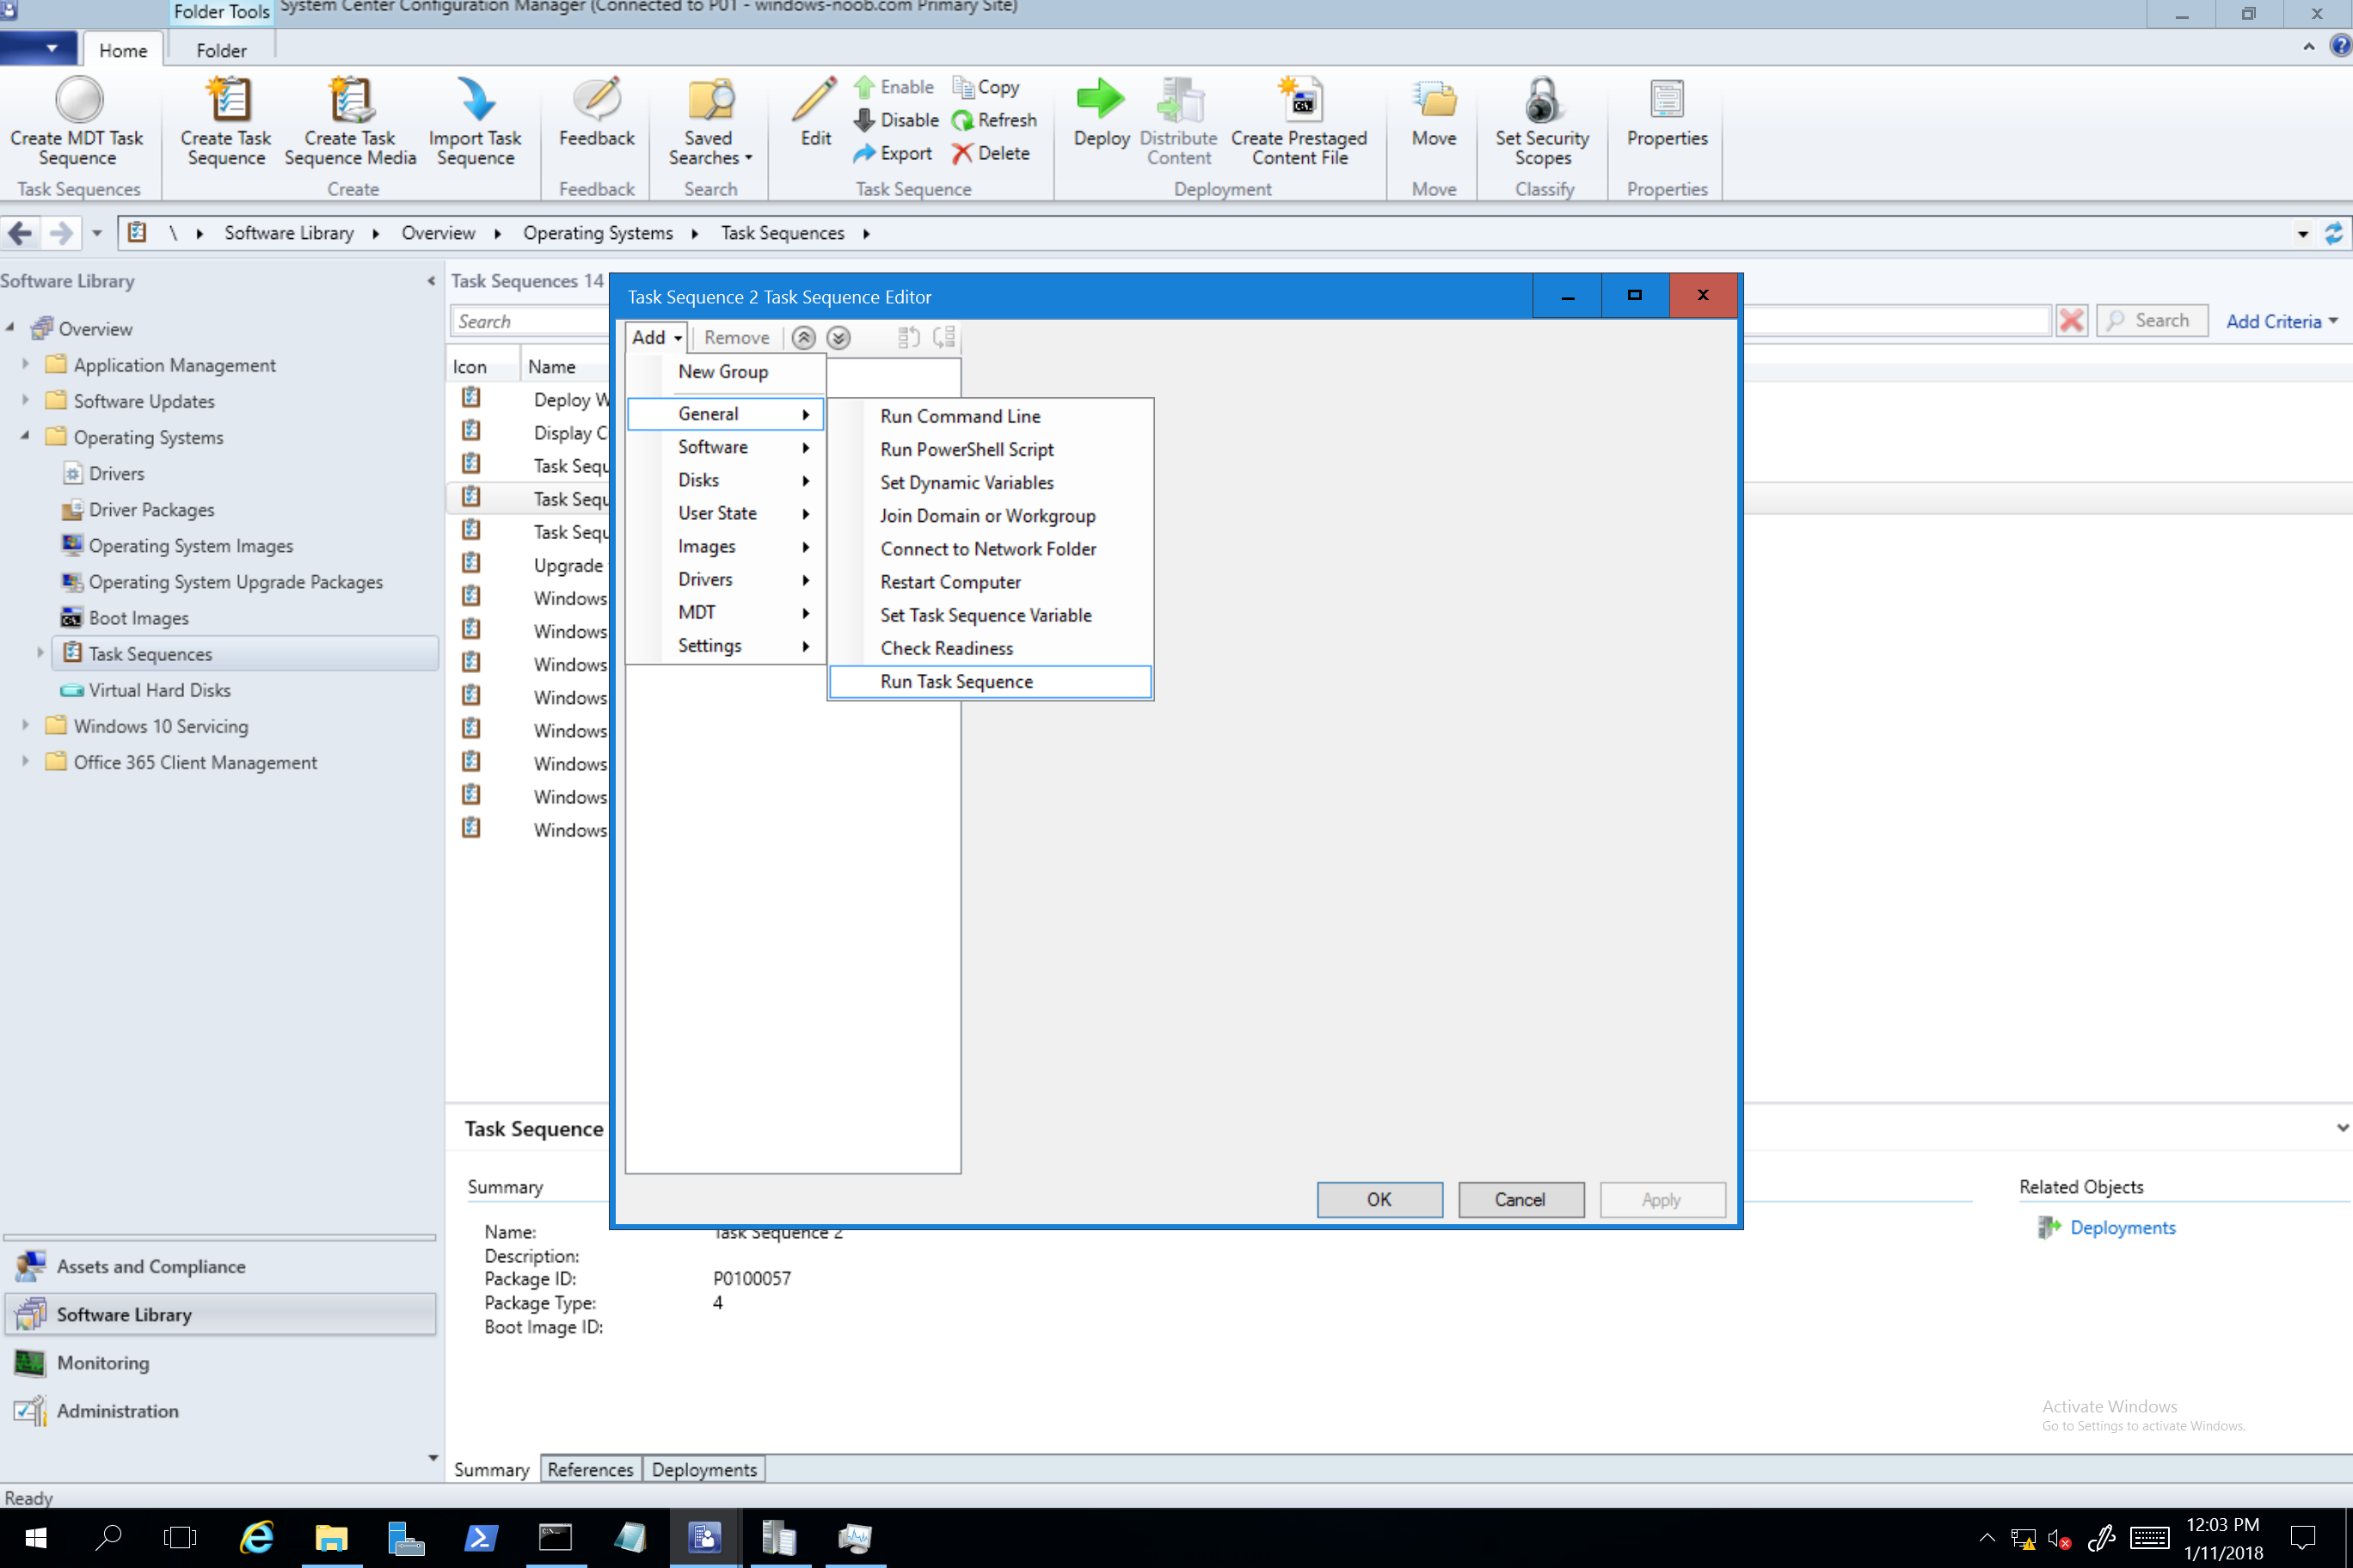Image resolution: width=2353 pixels, height=1568 pixels.
Task: Open the Monitoring workspace
Action: click(x=220, y=1362)
